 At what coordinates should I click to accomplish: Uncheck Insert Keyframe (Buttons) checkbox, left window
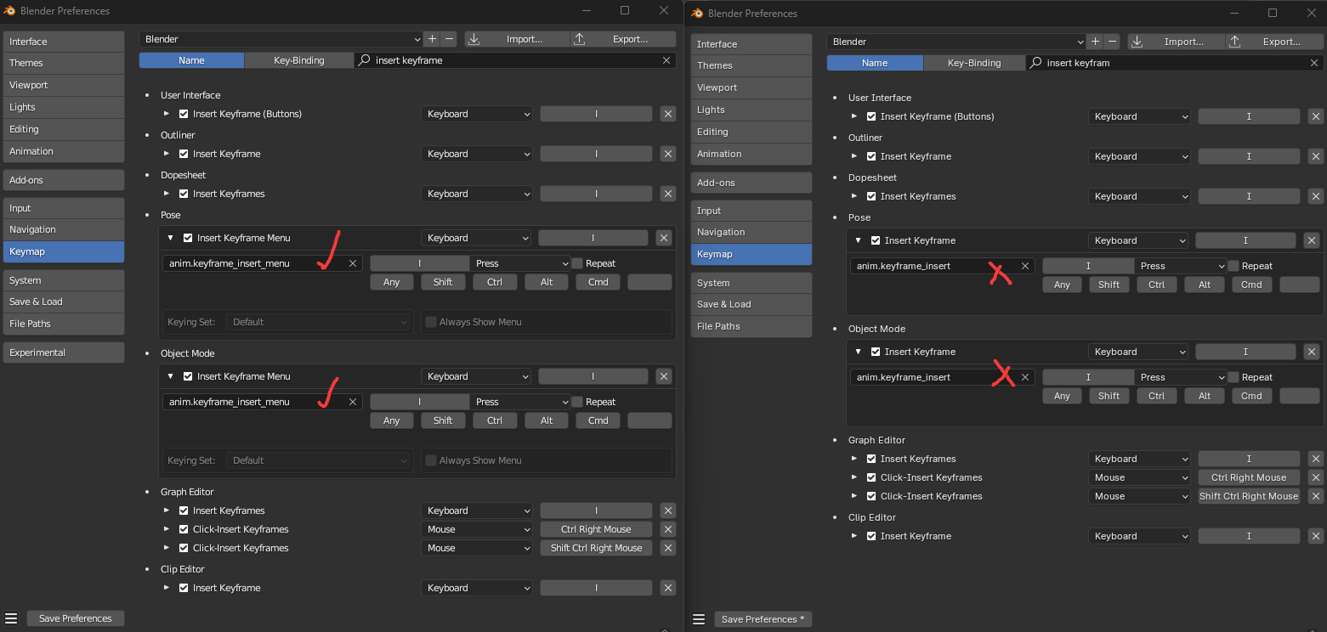(x=184, y=114)
